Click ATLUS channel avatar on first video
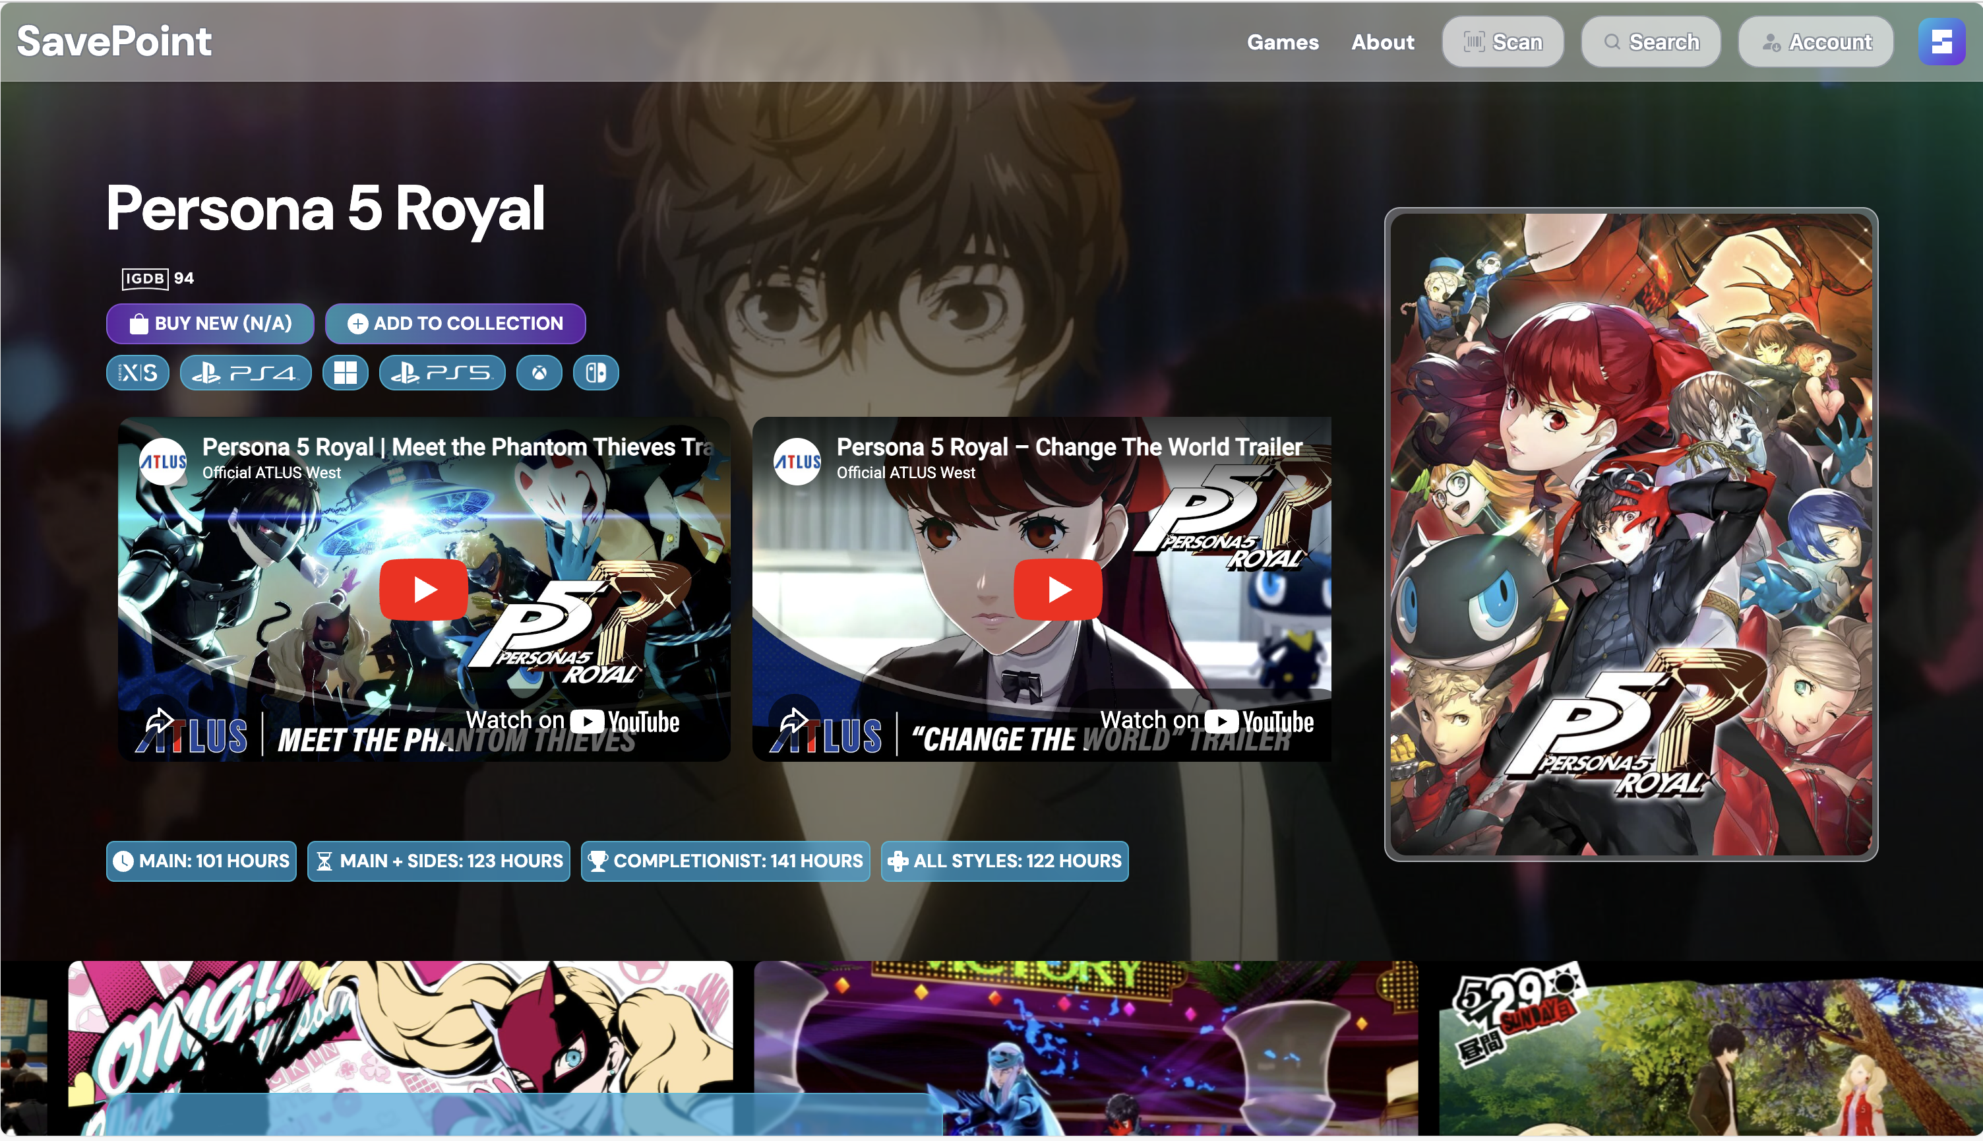 pyautogui.click(x=163, y=462)
